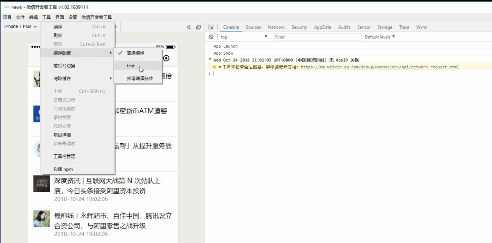Select the test compile mode

138,66
